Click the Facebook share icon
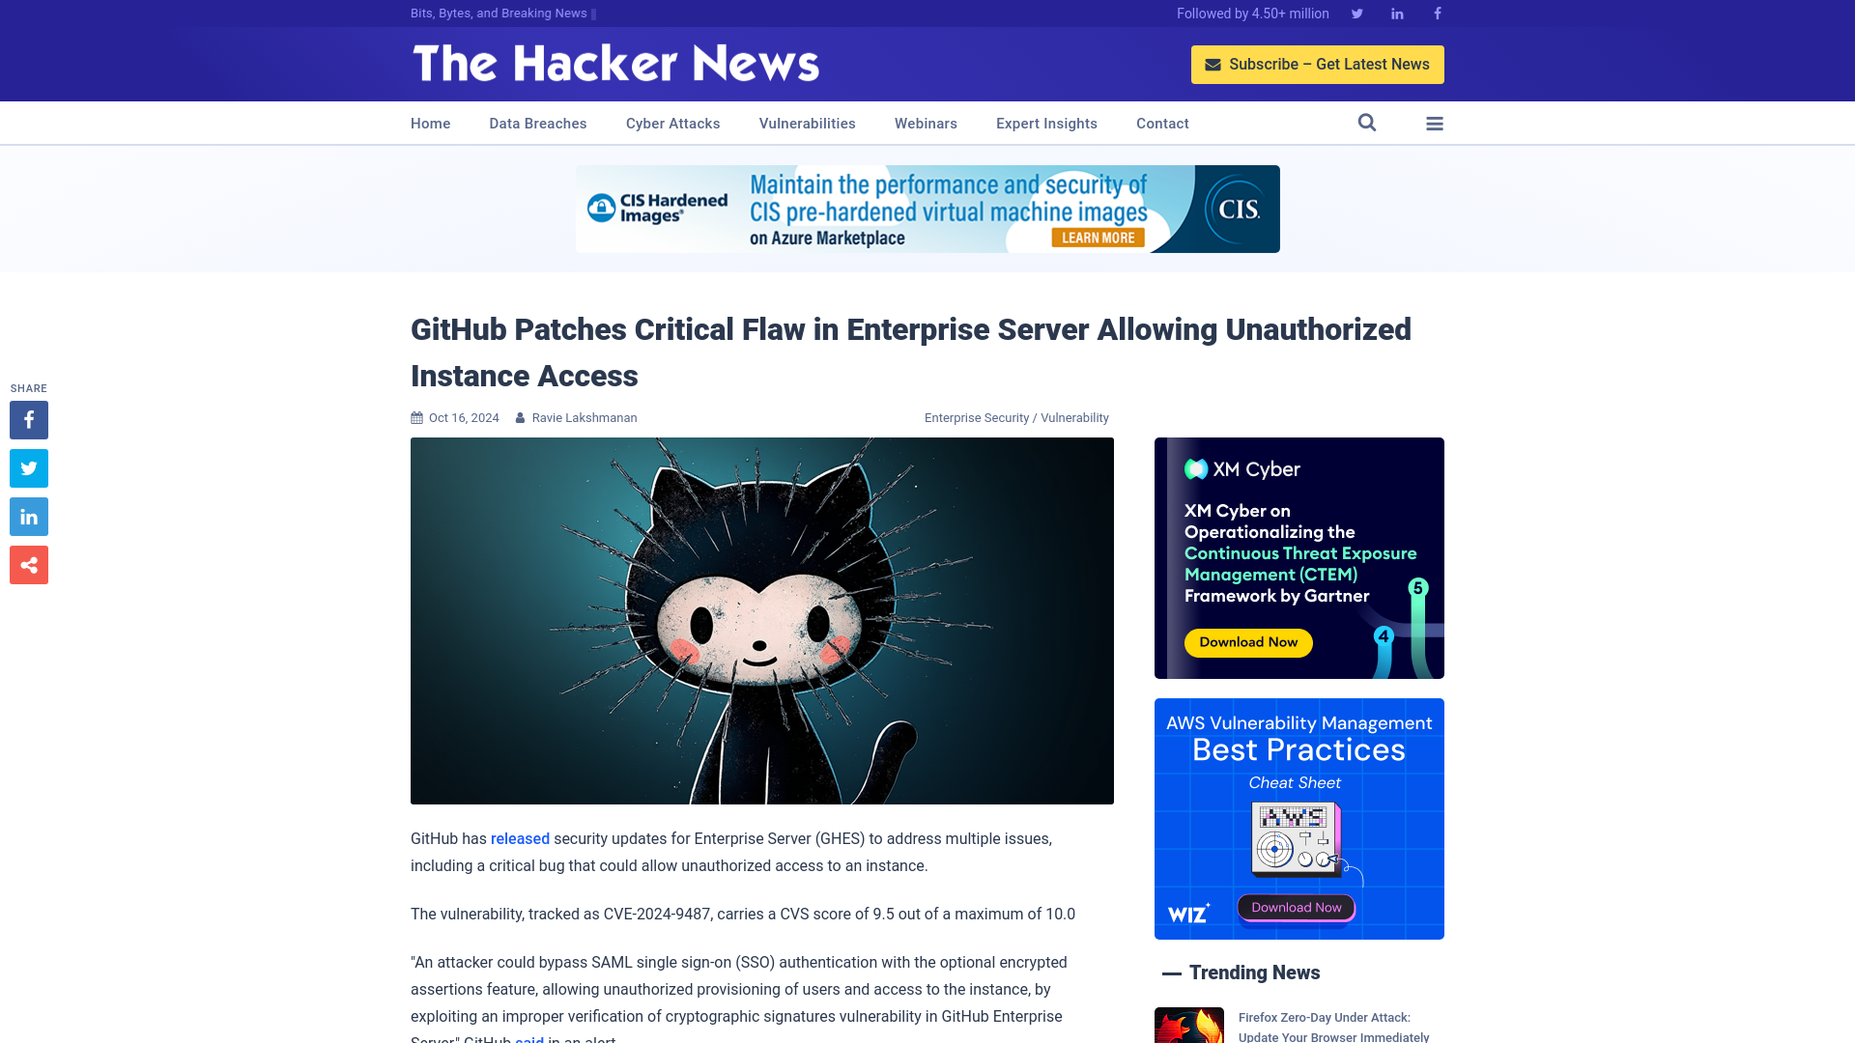The width and height of the screenshot is (1855, 1043). pos(28,419)
